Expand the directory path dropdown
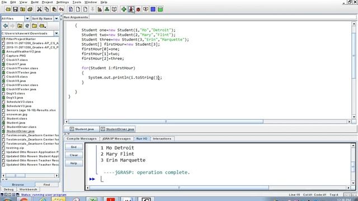Image resolution: width=358 pixels, height=201 pixels. coord(56,33)
